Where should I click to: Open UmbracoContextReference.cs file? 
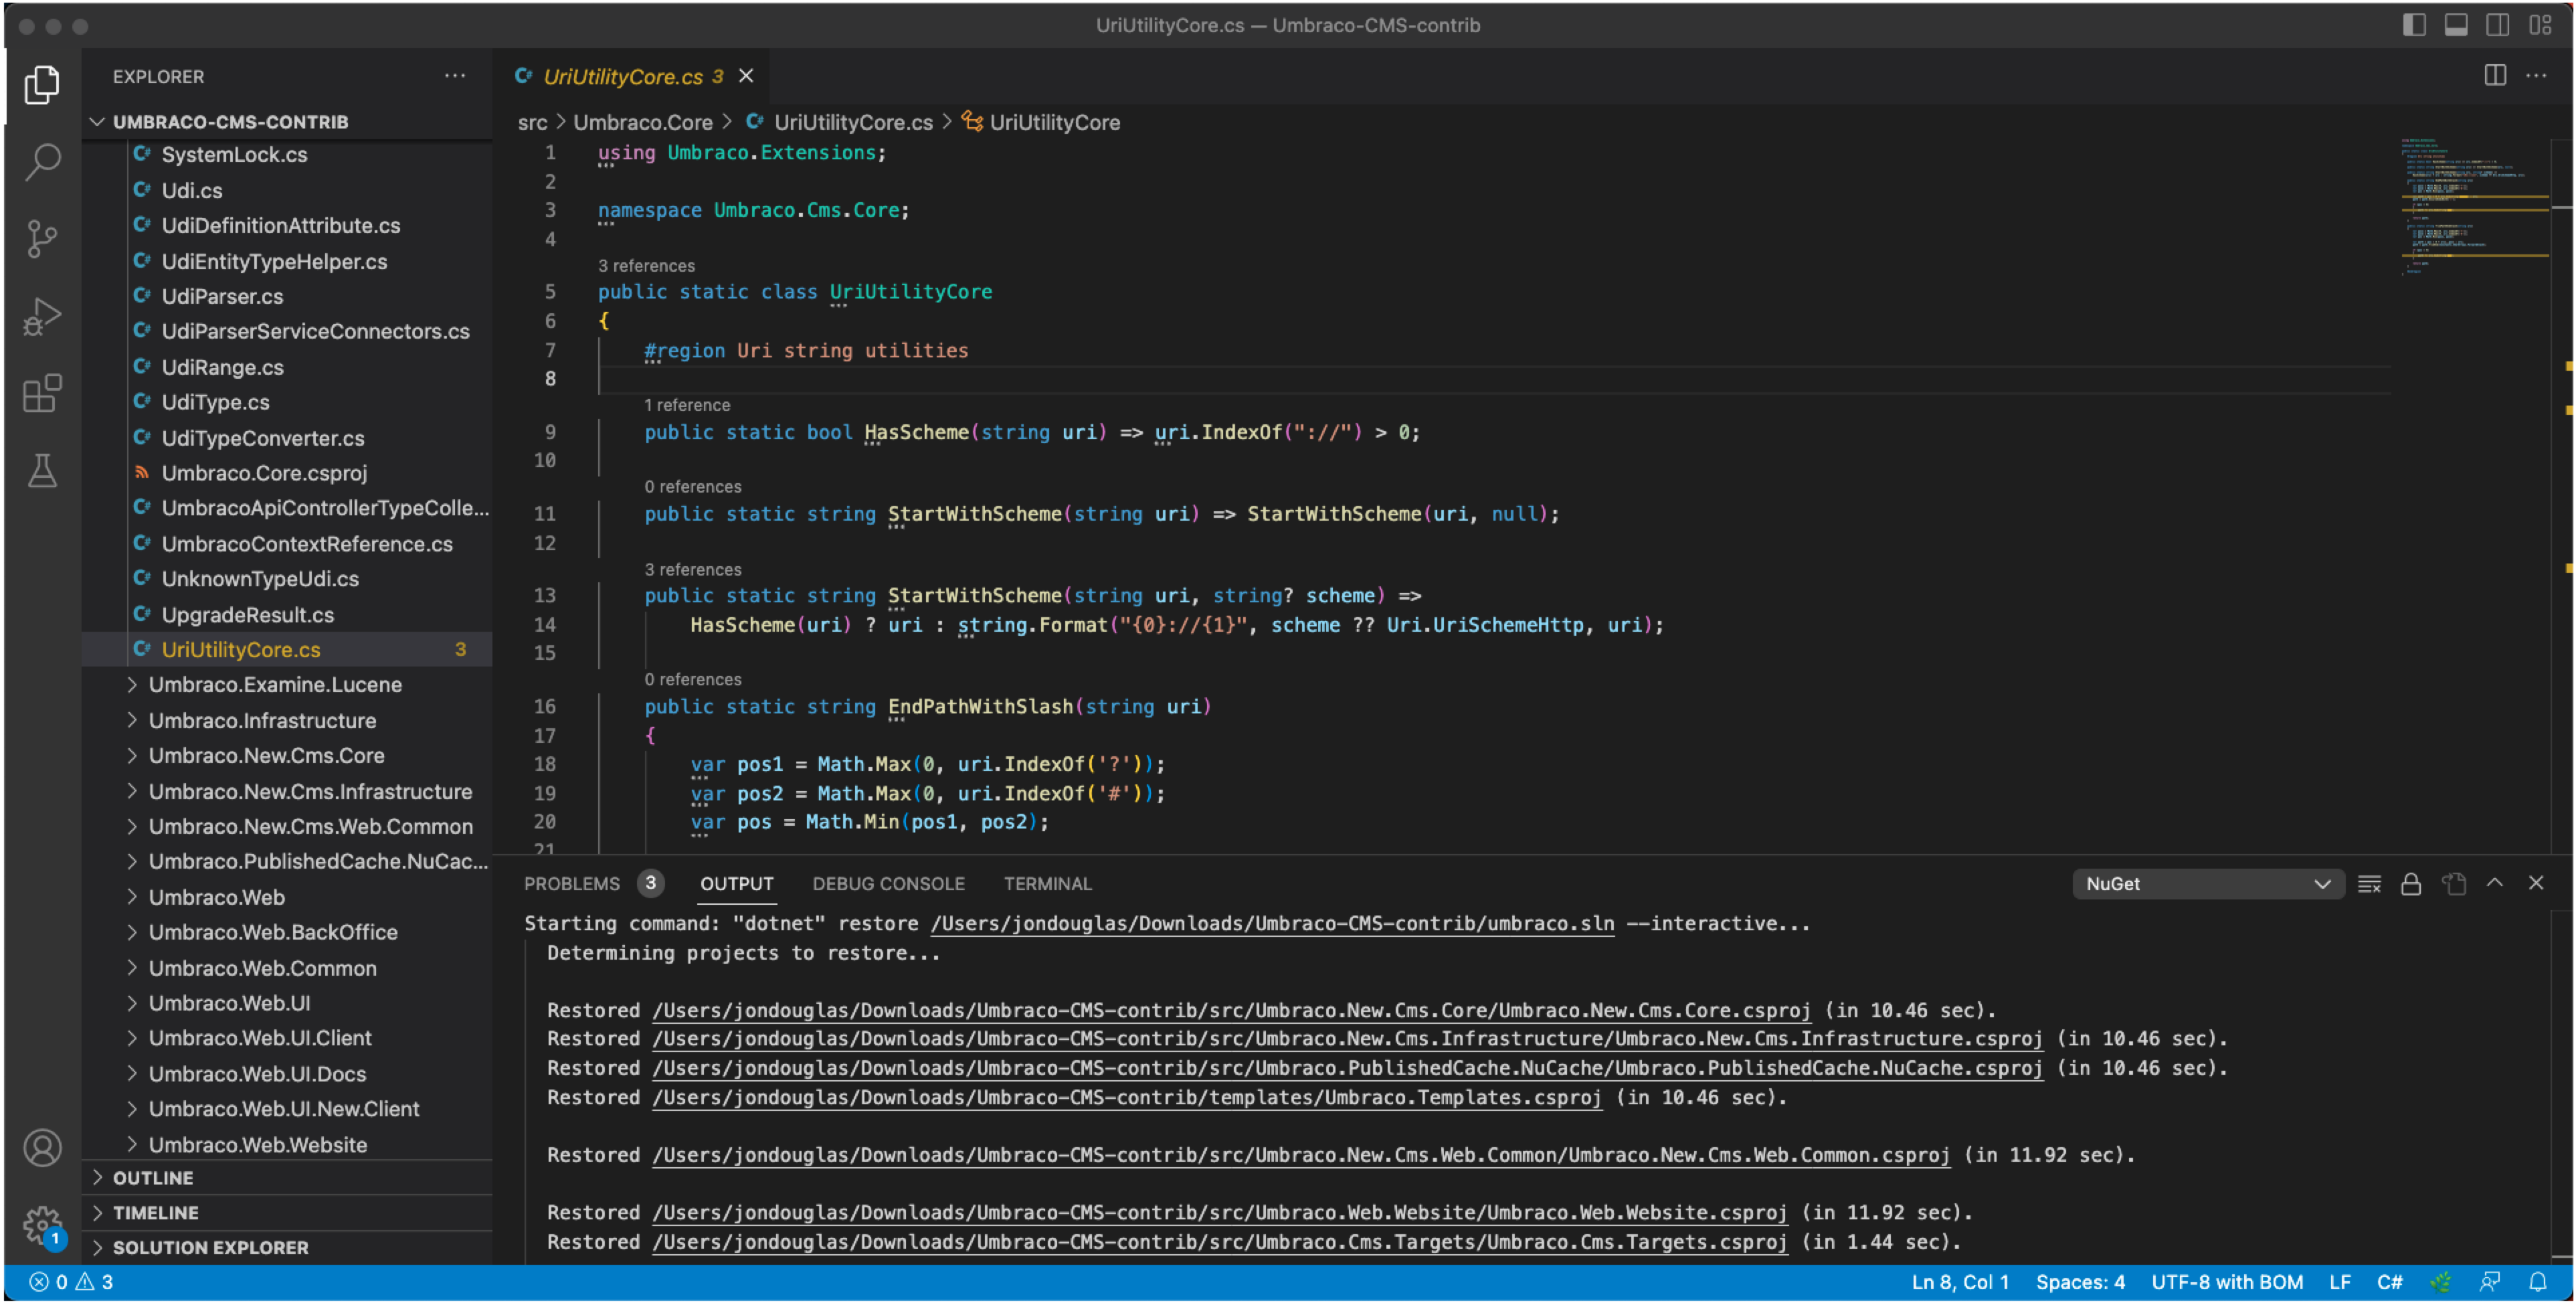[x=307, y=544]
